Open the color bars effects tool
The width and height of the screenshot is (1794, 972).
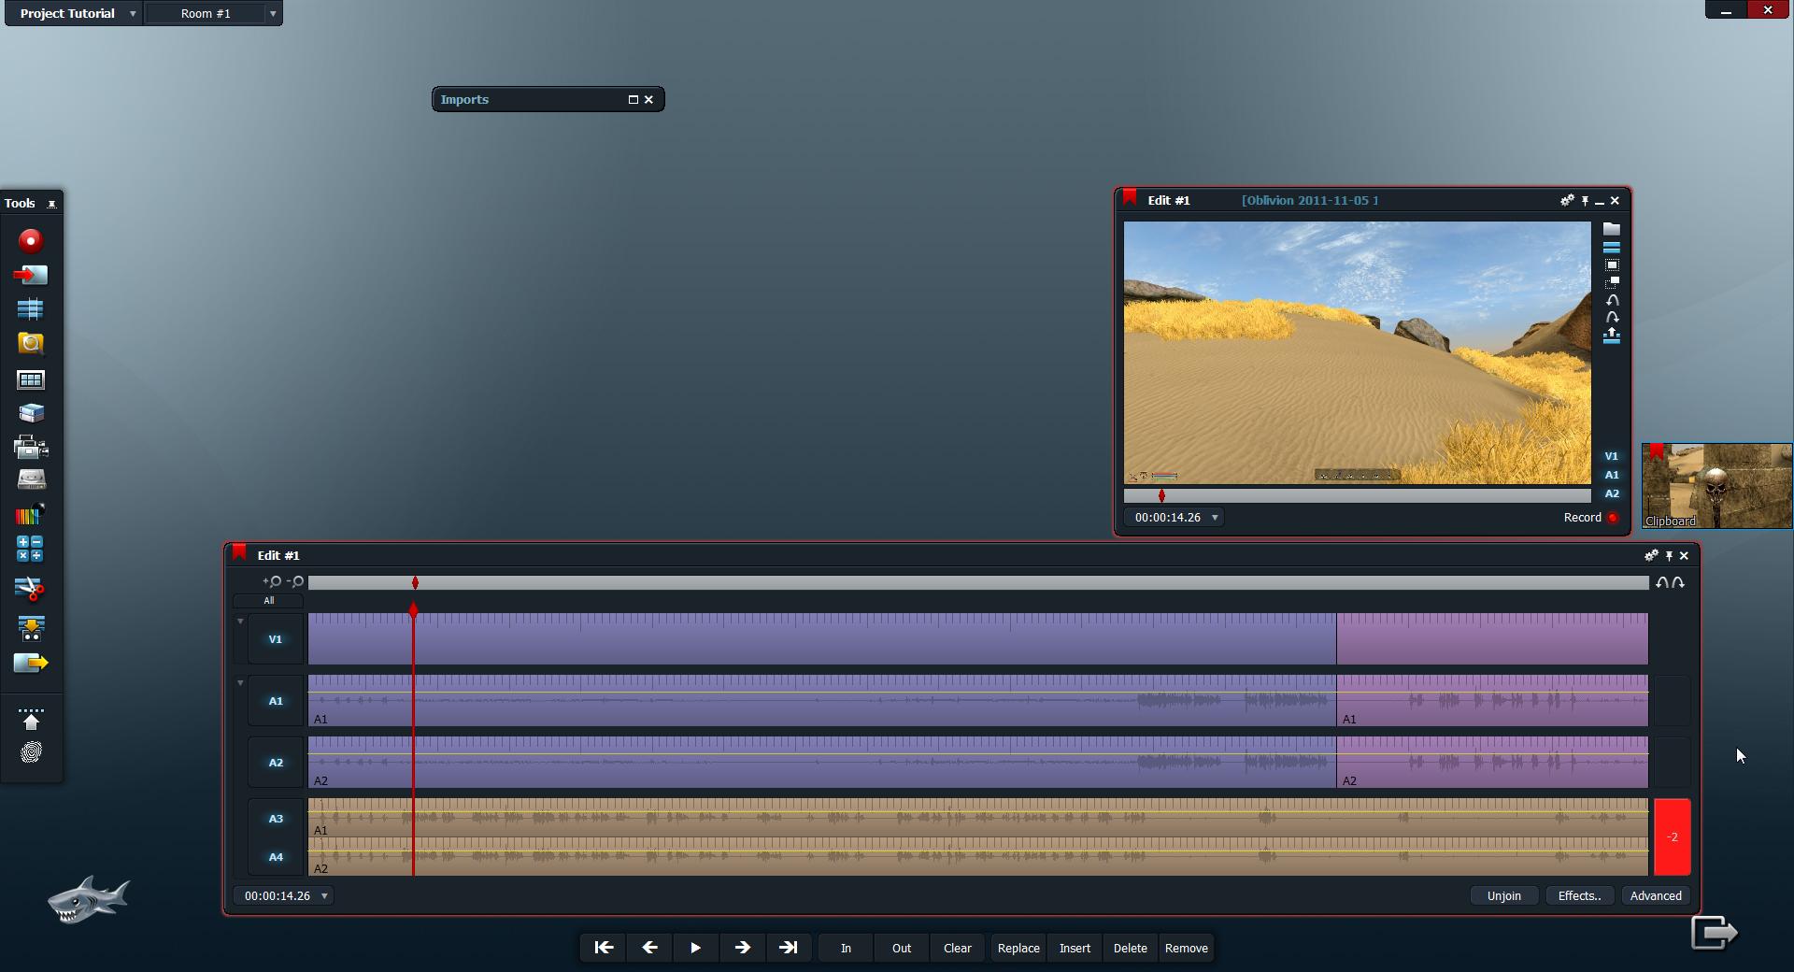pos(31,514)
